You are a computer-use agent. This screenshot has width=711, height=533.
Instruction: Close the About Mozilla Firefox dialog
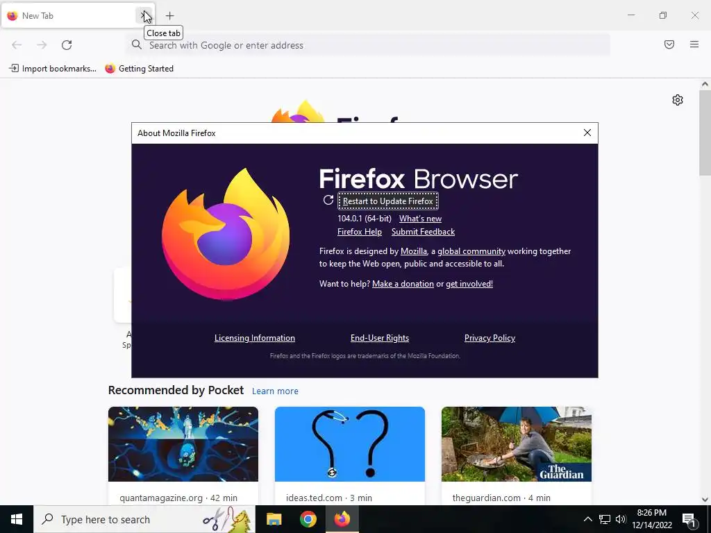pos(587,133)
